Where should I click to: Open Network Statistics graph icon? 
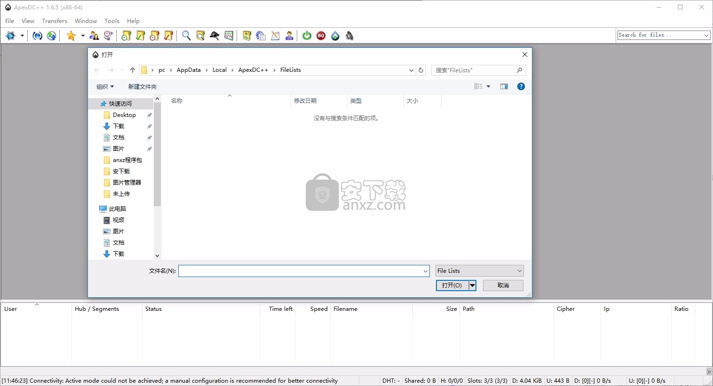(229, 36)
